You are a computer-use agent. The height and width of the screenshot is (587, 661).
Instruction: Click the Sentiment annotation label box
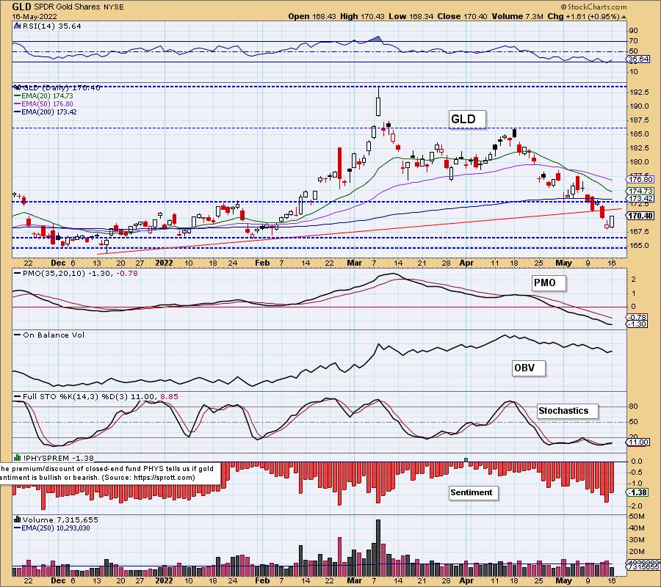(474, 492)
